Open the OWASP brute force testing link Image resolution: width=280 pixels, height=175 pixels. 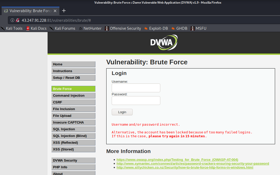point(177,159)
